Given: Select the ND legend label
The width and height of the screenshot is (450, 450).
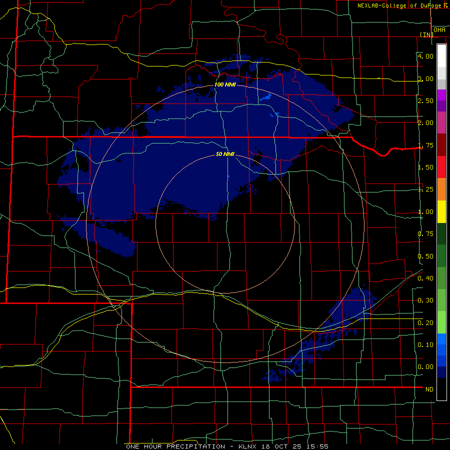Looking at the screenshot, I should pyautogui.click(x=429, y=389).
